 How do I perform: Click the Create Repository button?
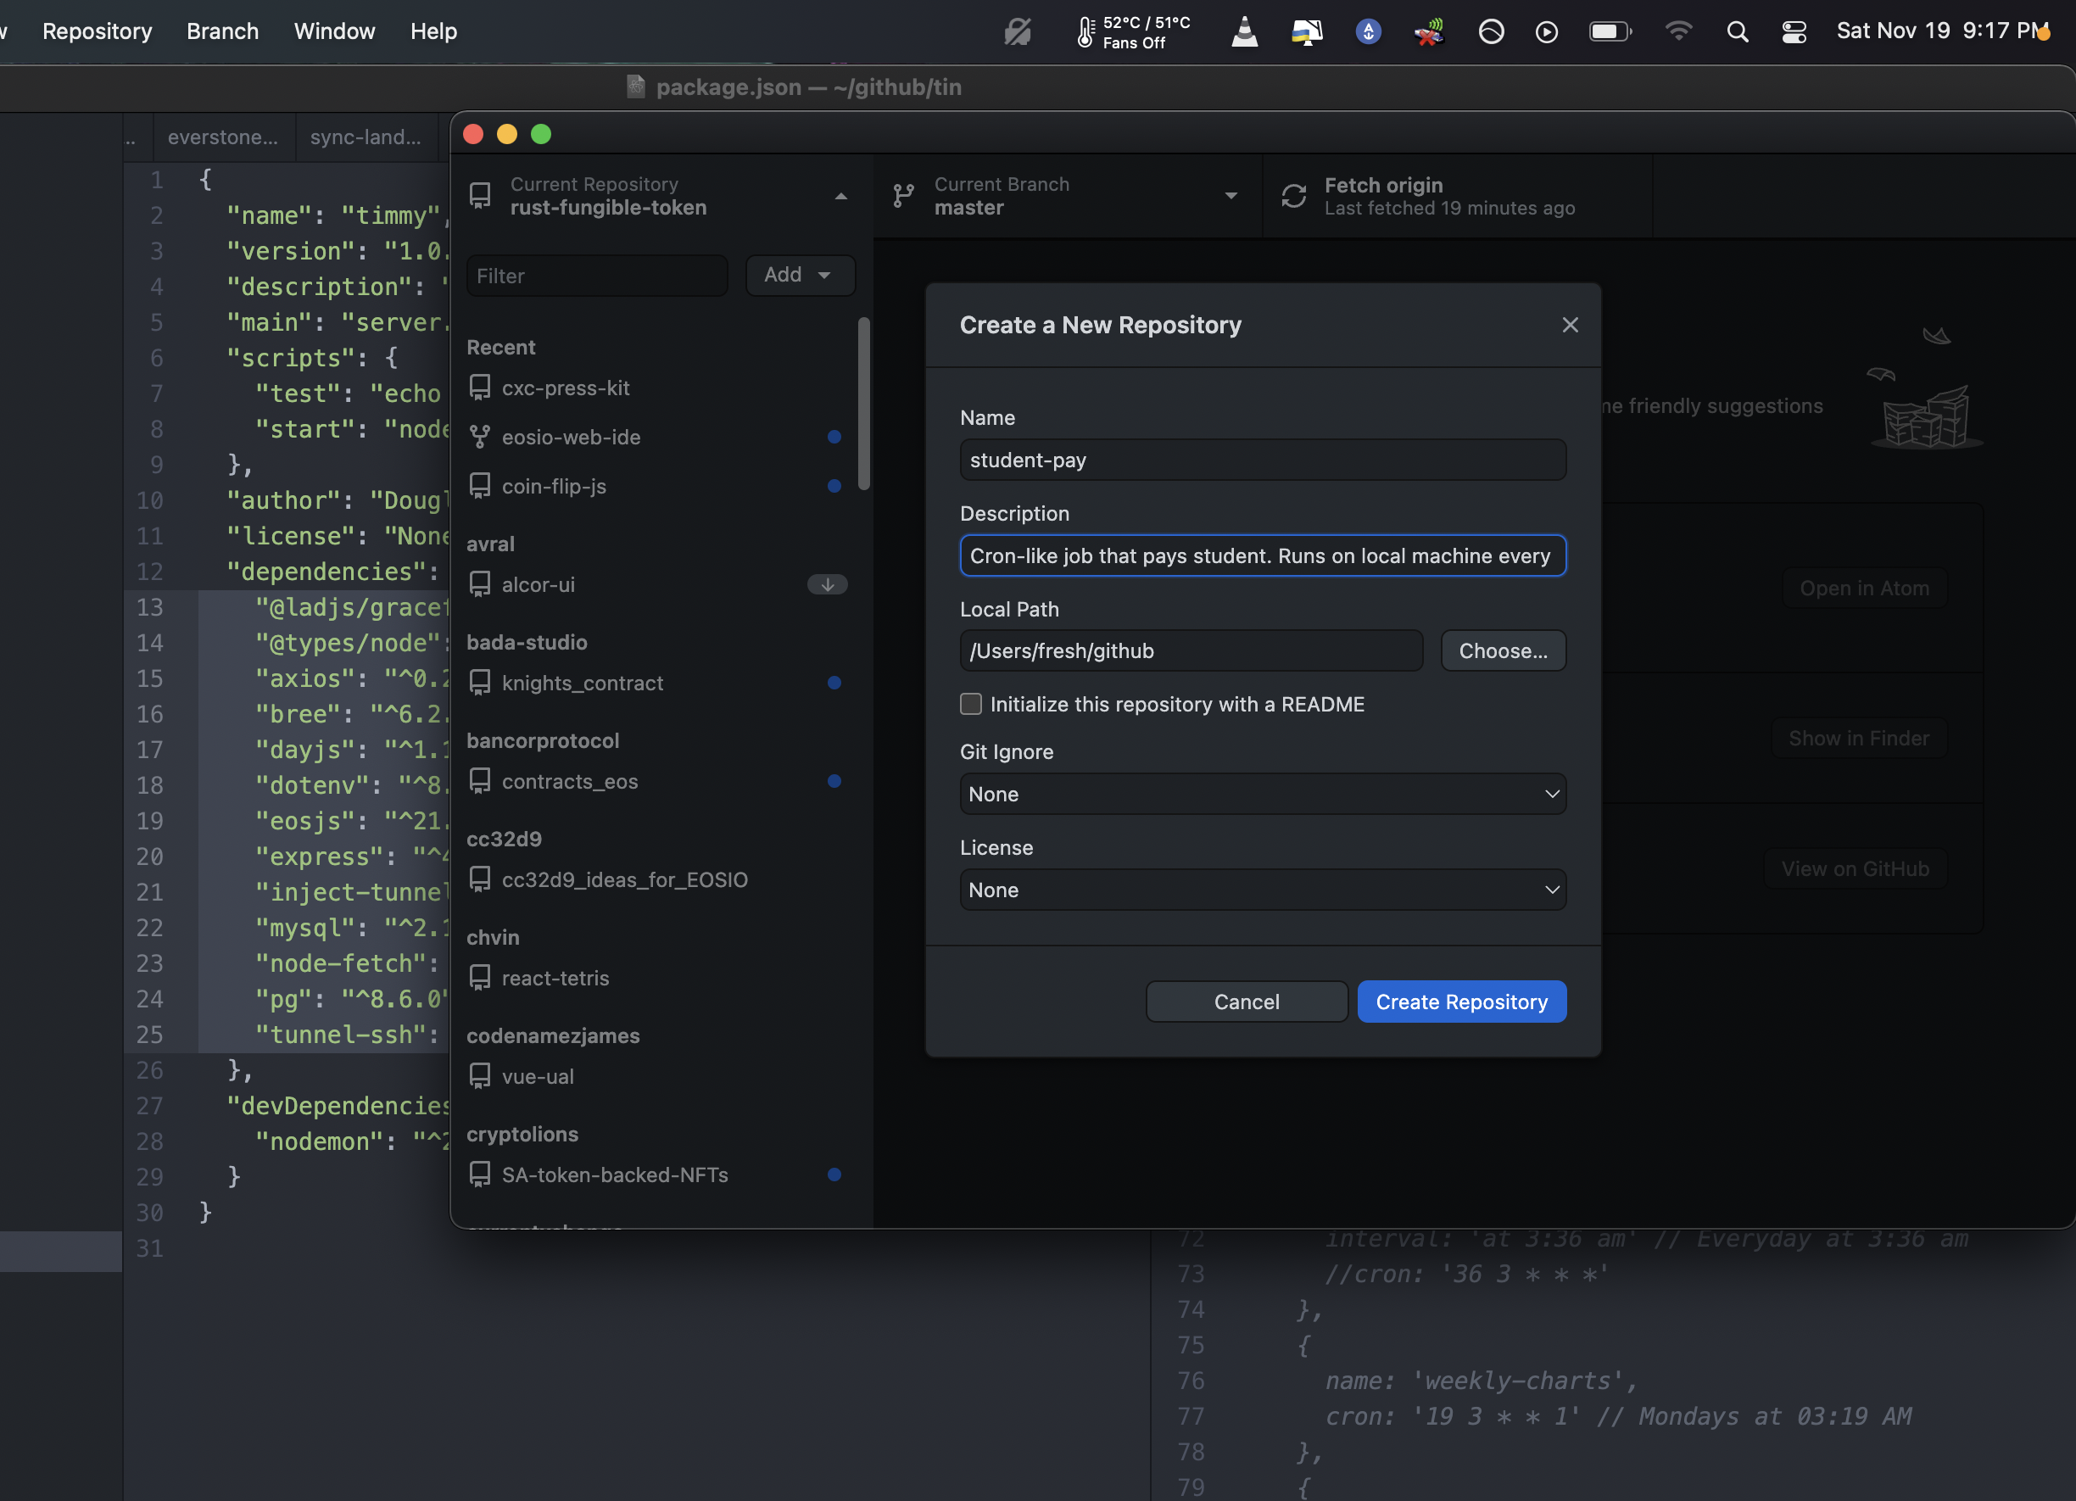point(1461,1002)
